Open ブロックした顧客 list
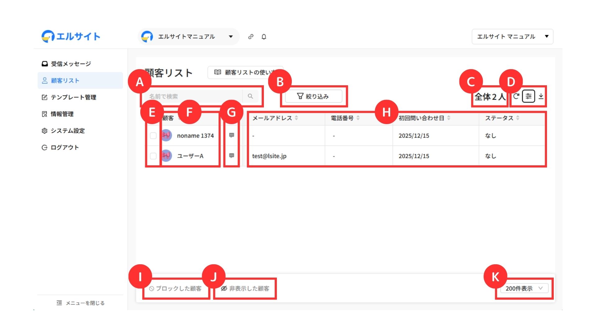This screenshot has width=596, height=335. point(175,288)
